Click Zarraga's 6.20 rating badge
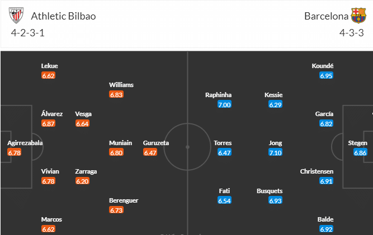373x235 pixels. (x=82, y=181)
